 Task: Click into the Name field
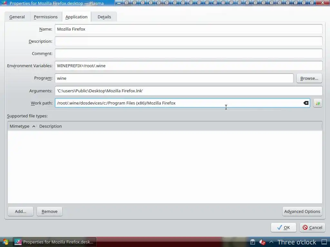(x=188, y=29)
